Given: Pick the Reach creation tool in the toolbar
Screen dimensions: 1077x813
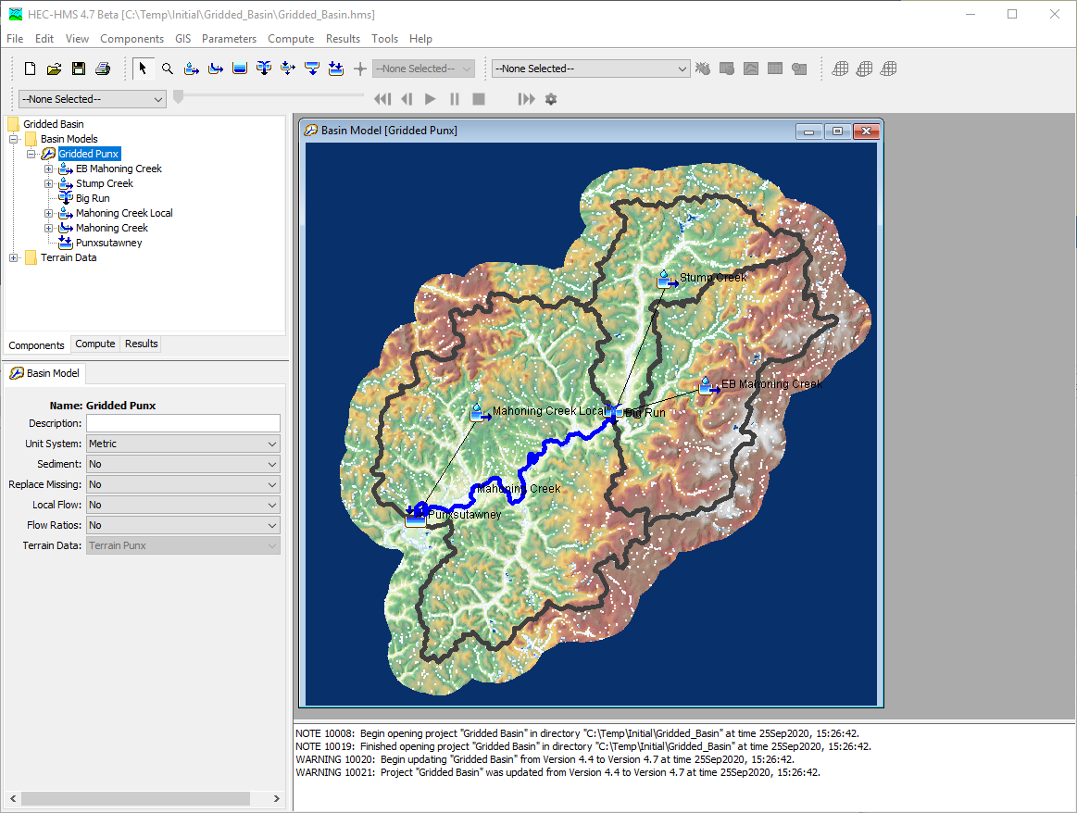Looking at the screenshot, I should click(216, 69).
